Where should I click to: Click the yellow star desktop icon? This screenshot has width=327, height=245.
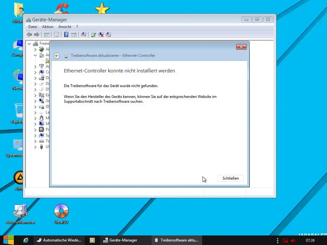pos(102,8)
